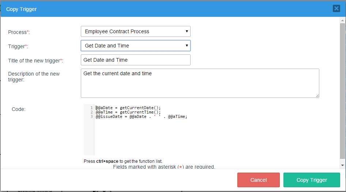Screen dimensions: 346x192
Task: Confirm with the Copy Trigger button
Action: (312, 180)
